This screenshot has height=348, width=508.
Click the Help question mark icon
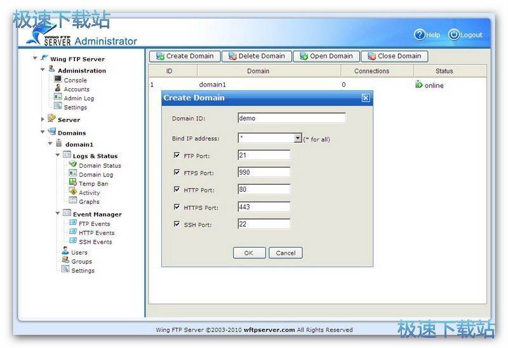(x=419, y=35)
